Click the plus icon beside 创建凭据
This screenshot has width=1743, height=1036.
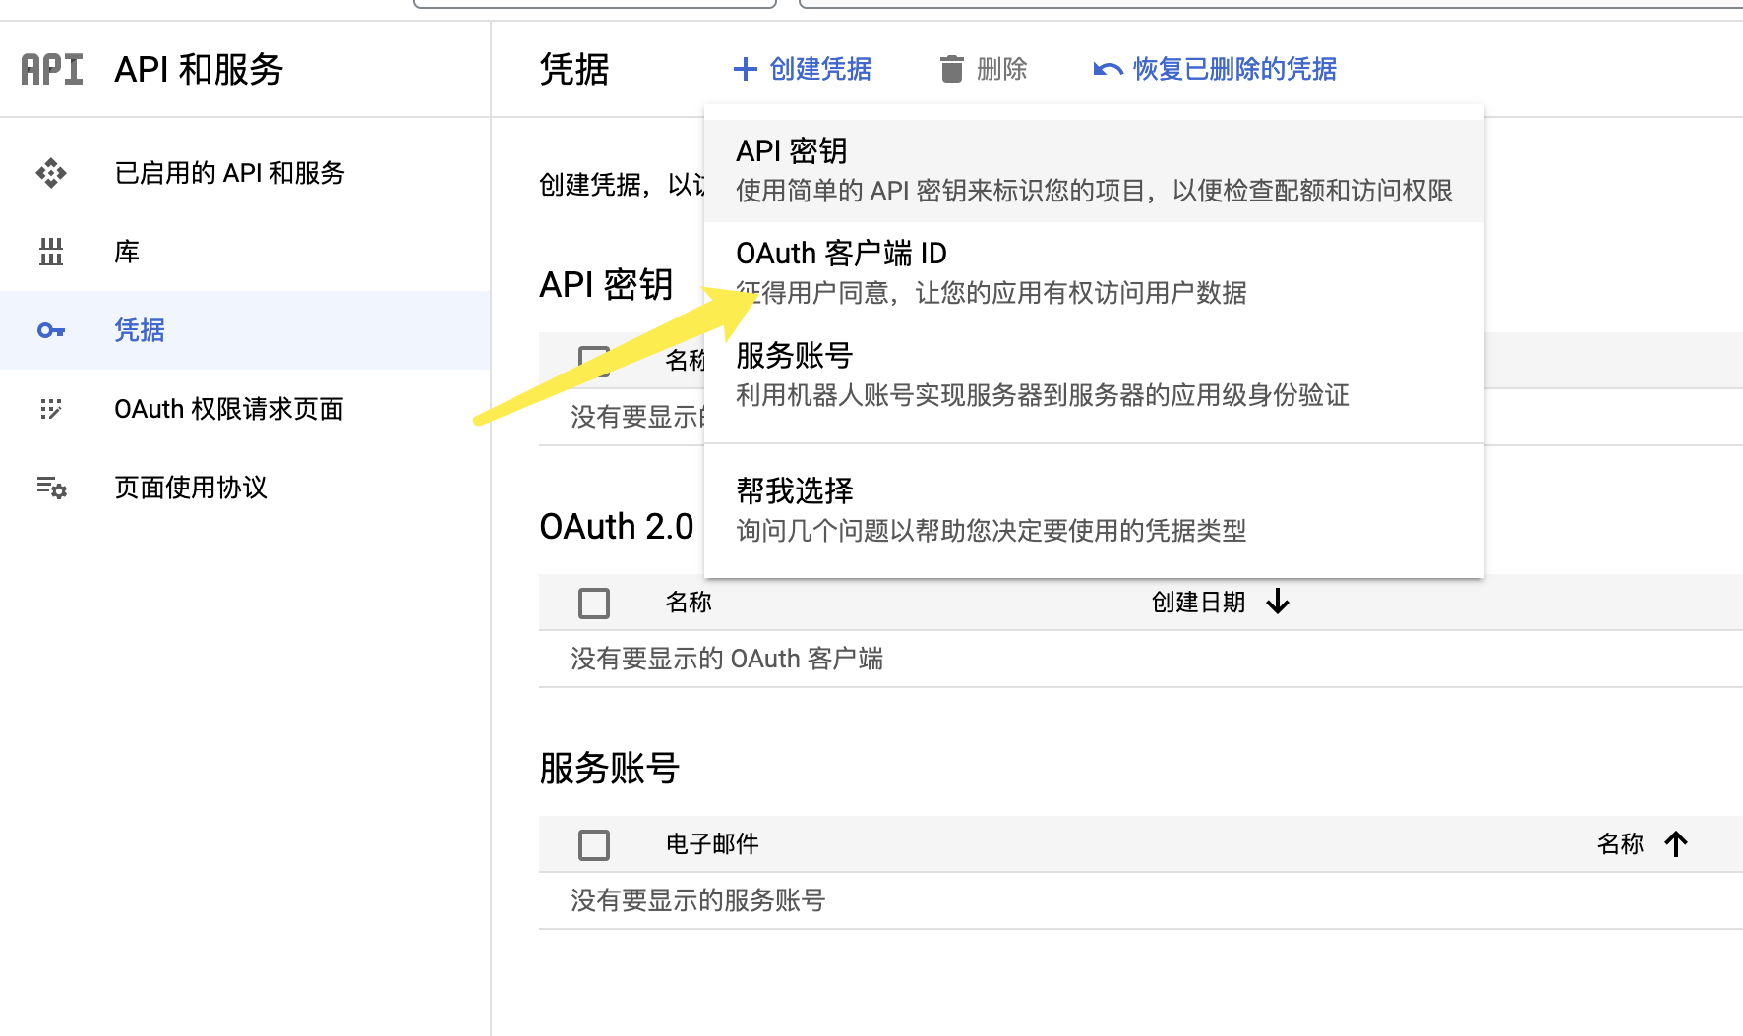[746, 69]
